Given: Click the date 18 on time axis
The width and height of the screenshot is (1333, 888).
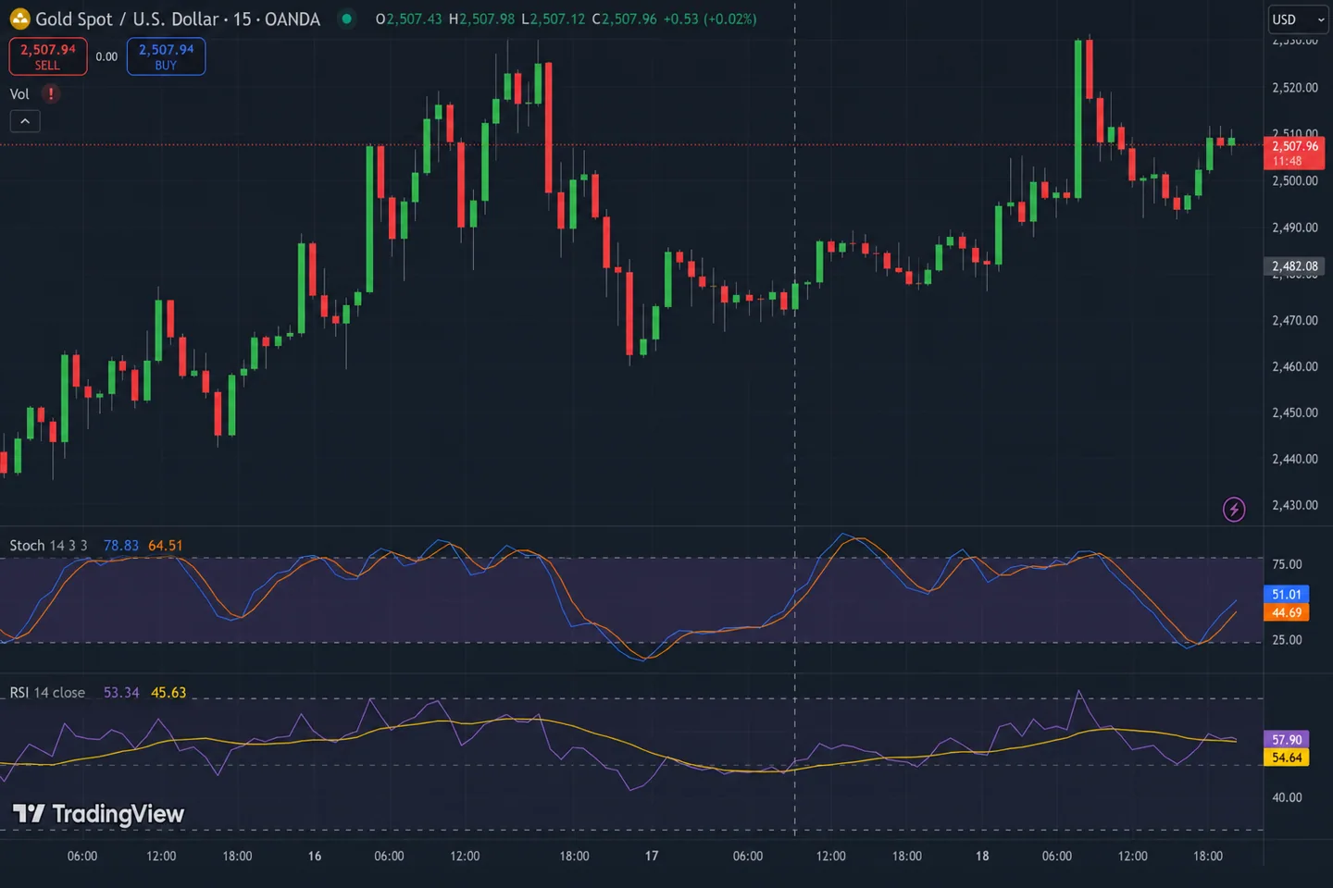Looking at the screenshot, I should coord(982,856).
